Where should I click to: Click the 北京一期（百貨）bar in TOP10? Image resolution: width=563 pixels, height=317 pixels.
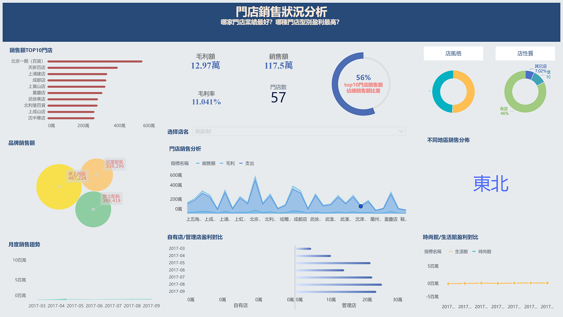point(95,62)
